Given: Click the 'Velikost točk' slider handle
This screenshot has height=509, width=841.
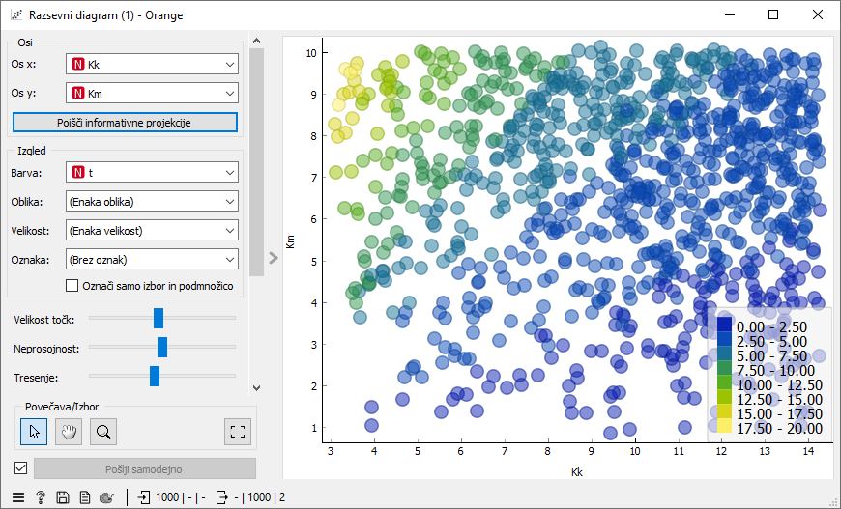Looking at the screenshot, I should 159,318.
